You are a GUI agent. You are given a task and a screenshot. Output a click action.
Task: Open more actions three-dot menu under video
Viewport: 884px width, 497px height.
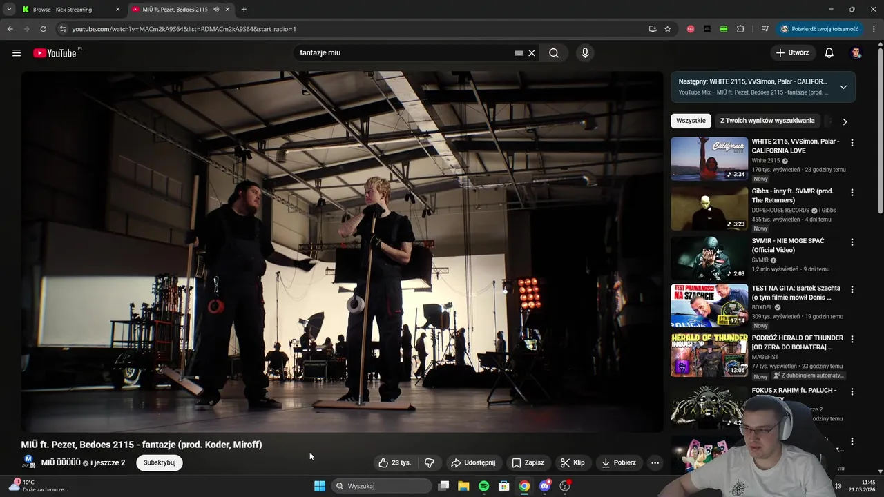pos(655,462)
